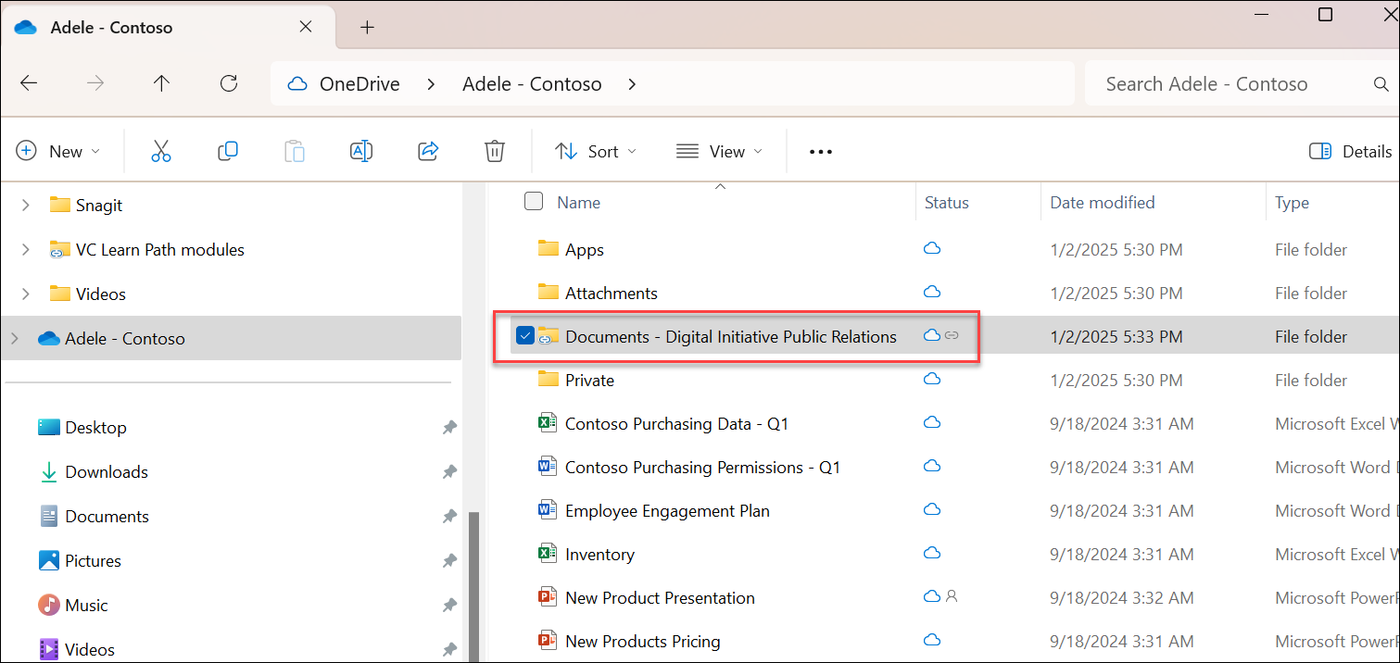
Task: Select the Cut icon in the toolbar
Action: (x=160, y=150)
